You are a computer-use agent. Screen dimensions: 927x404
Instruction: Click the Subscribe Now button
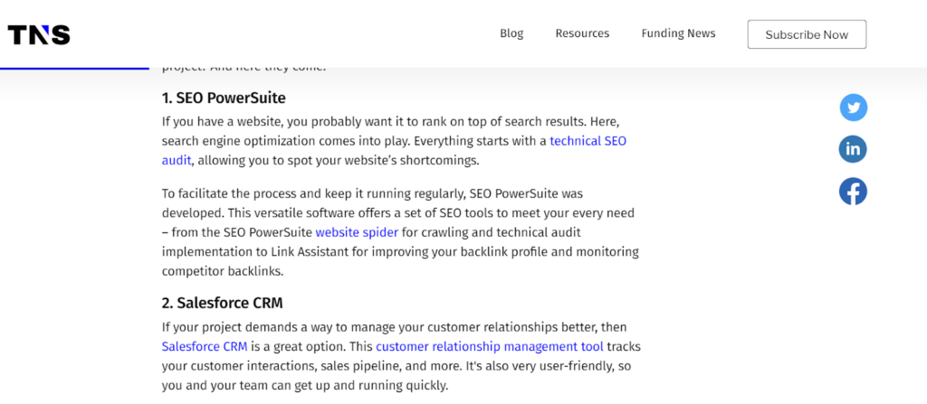(807, 34)
